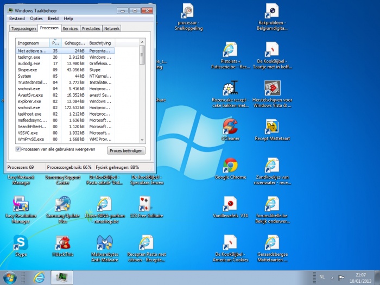Open the NL language selector in taskbar
The height and width of the screenshot is (285, 380).
322,277
